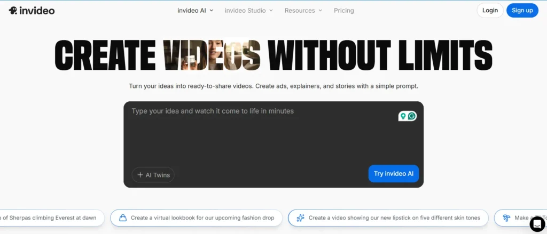547x234 pixels.
Task: Click the plus icon on AI Twins
Action: [x=140, y=175]
